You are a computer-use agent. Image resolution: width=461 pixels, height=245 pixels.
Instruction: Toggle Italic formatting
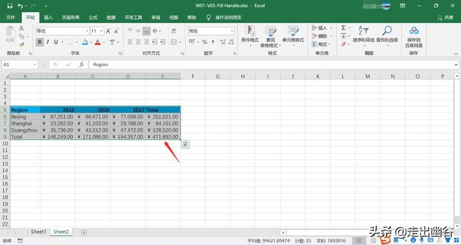tap(47, 42)
